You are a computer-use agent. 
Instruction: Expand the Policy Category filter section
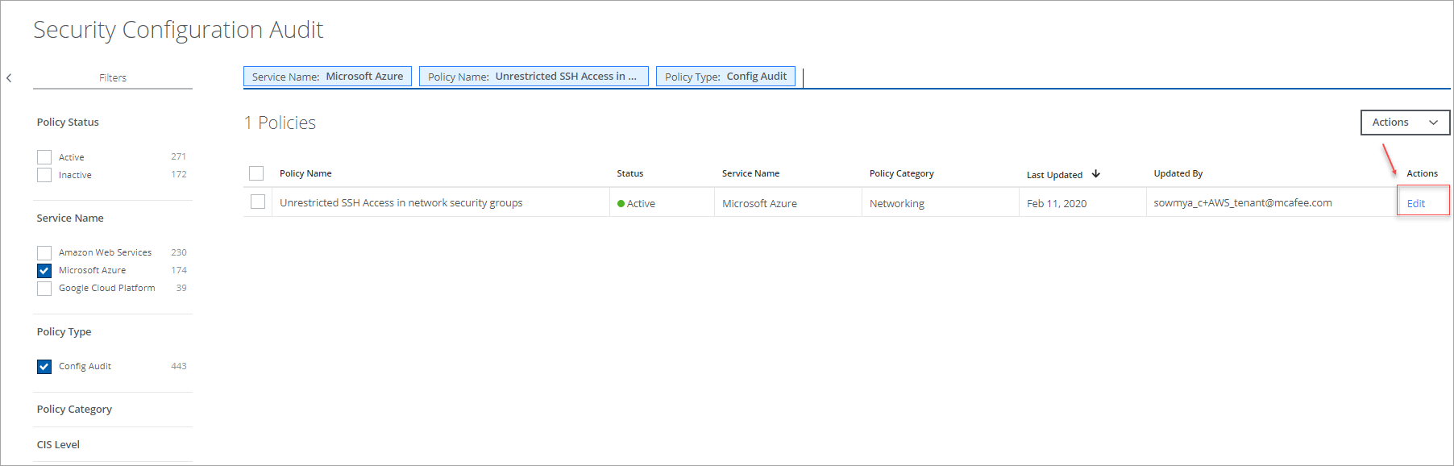click(x=74, y=410)
